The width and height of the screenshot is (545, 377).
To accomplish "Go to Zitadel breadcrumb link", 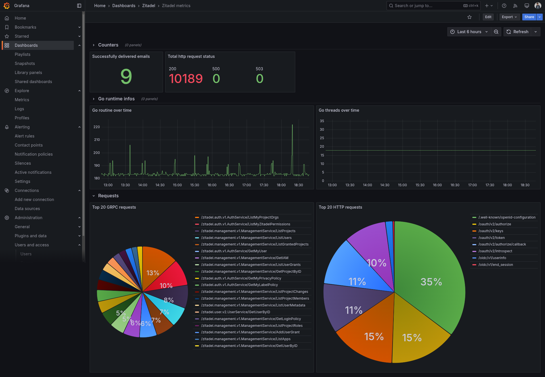I will point(148,6).
